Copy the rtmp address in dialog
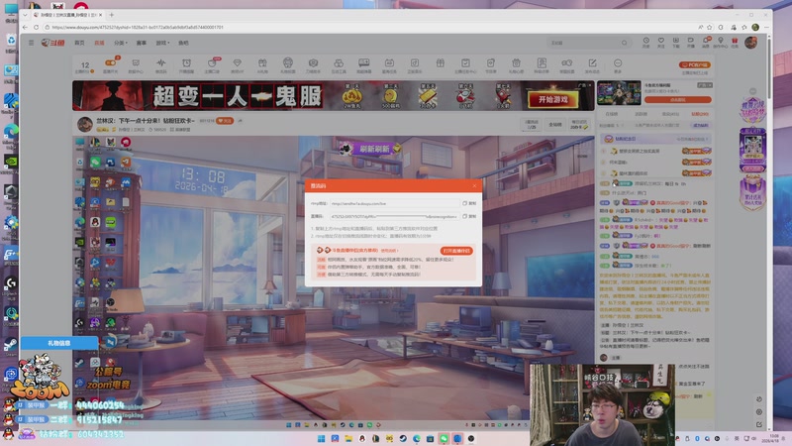Viewport: 792px width, 446px height. (x=469, y=203)
